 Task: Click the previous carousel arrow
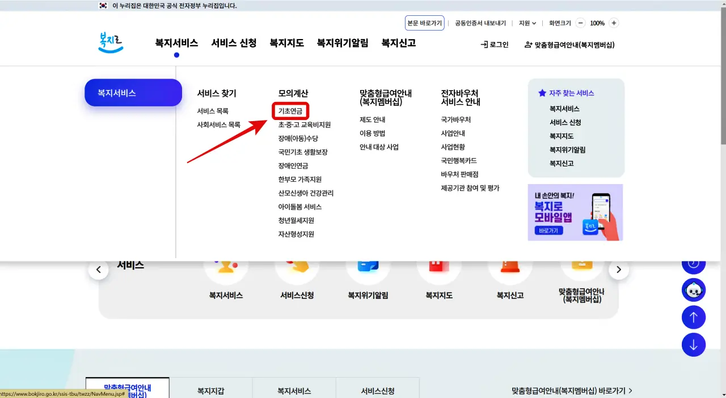99,270
